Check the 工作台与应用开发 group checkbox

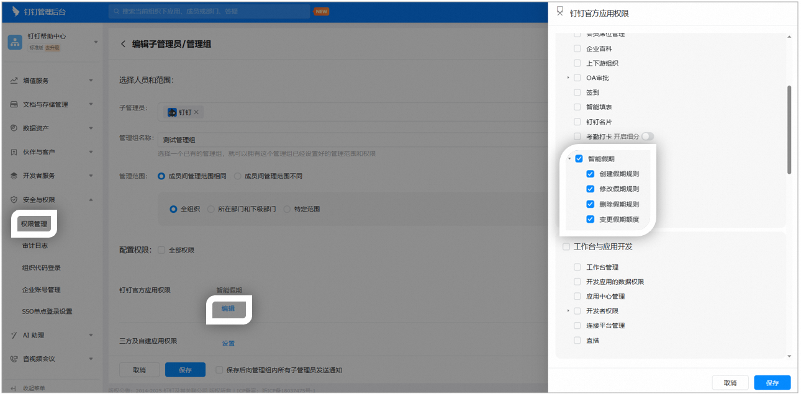(x=566, y=247)
